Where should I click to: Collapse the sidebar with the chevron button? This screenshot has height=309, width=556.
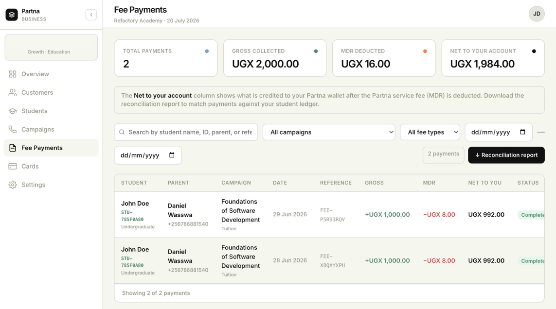[x=91, y=15]
